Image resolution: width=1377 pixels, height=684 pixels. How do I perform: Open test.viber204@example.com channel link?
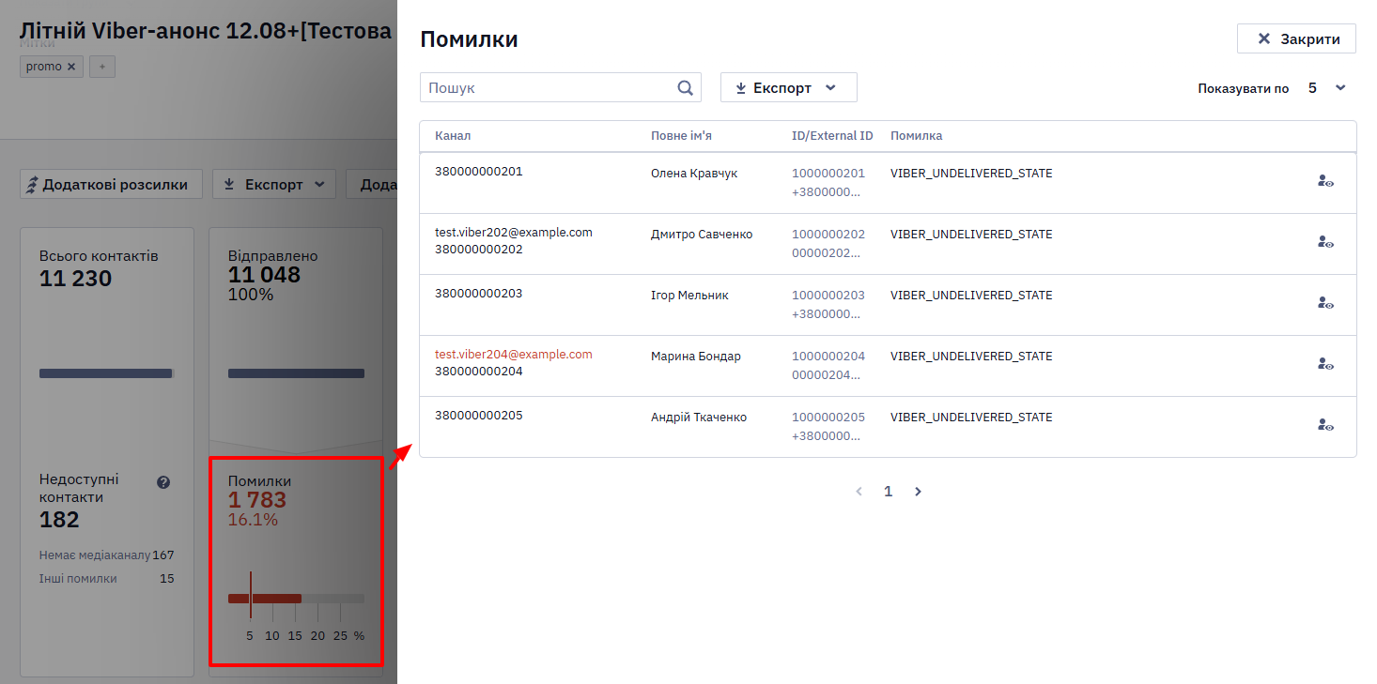tap(514, 355)
